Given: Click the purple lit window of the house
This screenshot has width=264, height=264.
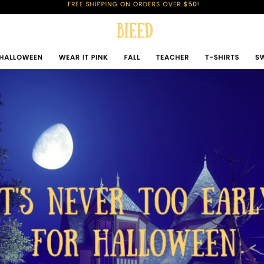Looking at the screenshot, I should (106, 225).
